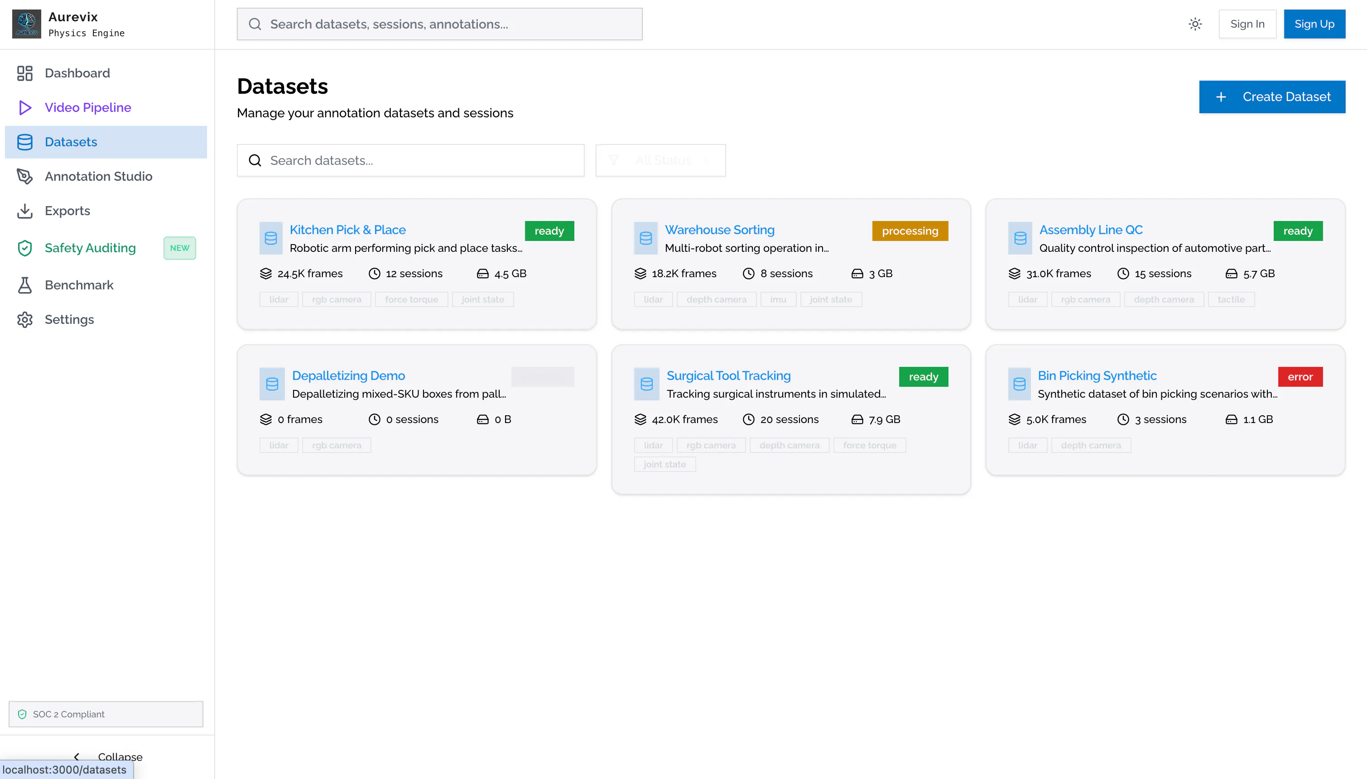Screen dimensions: 1367x779
Task: Click the plus icon on Create Dataset
Action: 1221,97
